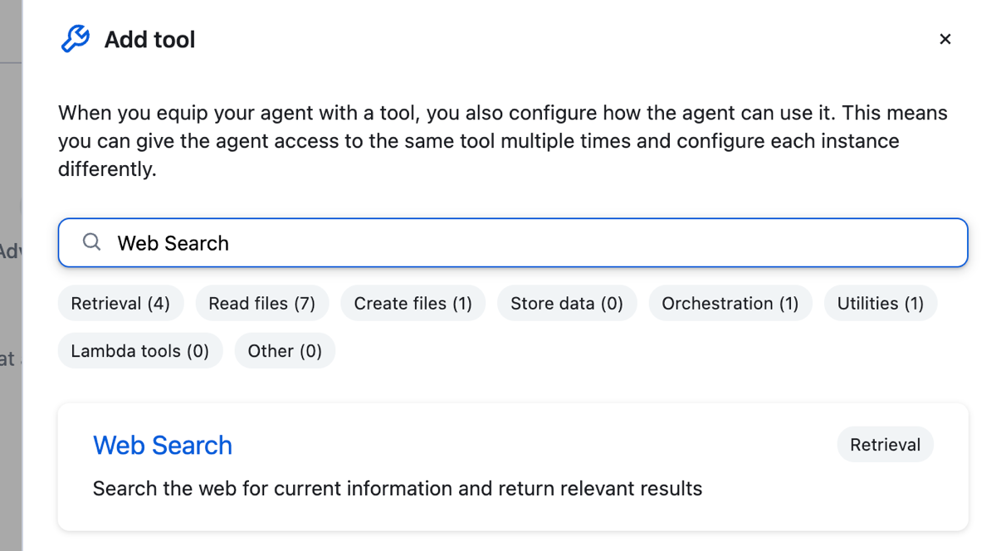The height and width of the screenshot is (551, 996).
Task: Click the partially visible Ad sidebar item
Action: coord(8,251)
